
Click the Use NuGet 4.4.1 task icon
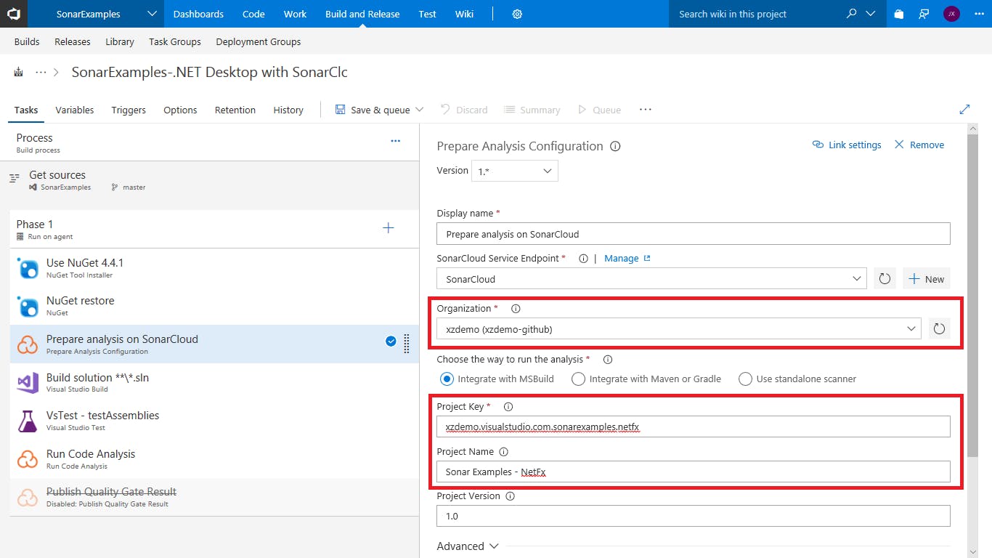(28, 269)
